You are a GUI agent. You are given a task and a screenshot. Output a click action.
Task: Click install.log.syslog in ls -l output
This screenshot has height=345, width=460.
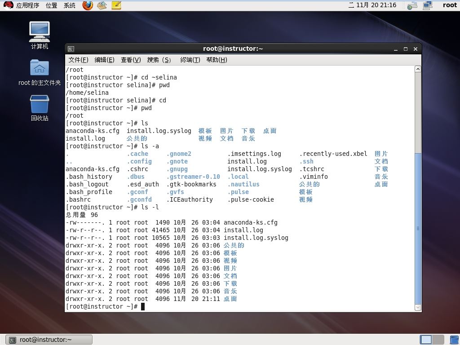tap(256, 238)
